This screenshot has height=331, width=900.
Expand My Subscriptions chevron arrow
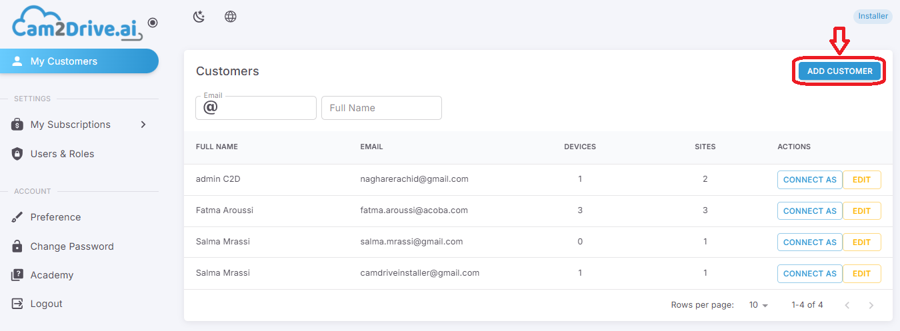tap(143, 125)
